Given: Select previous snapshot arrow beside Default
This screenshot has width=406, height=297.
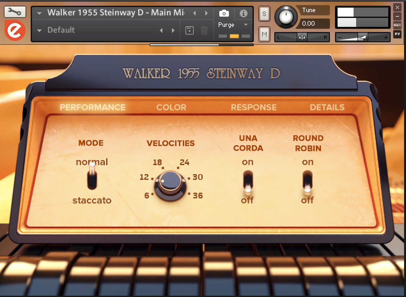Looking at the screenshot, I should click(161, 30).
